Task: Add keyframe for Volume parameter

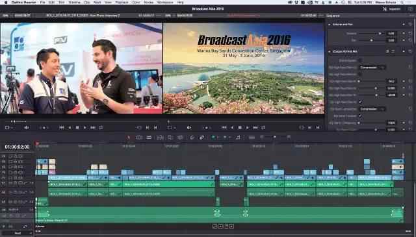Action: tap(404, 34)
